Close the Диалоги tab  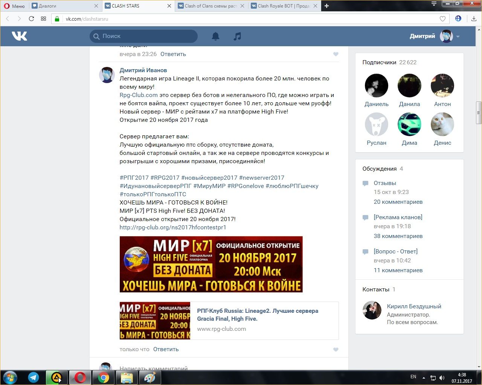(96, 6)
